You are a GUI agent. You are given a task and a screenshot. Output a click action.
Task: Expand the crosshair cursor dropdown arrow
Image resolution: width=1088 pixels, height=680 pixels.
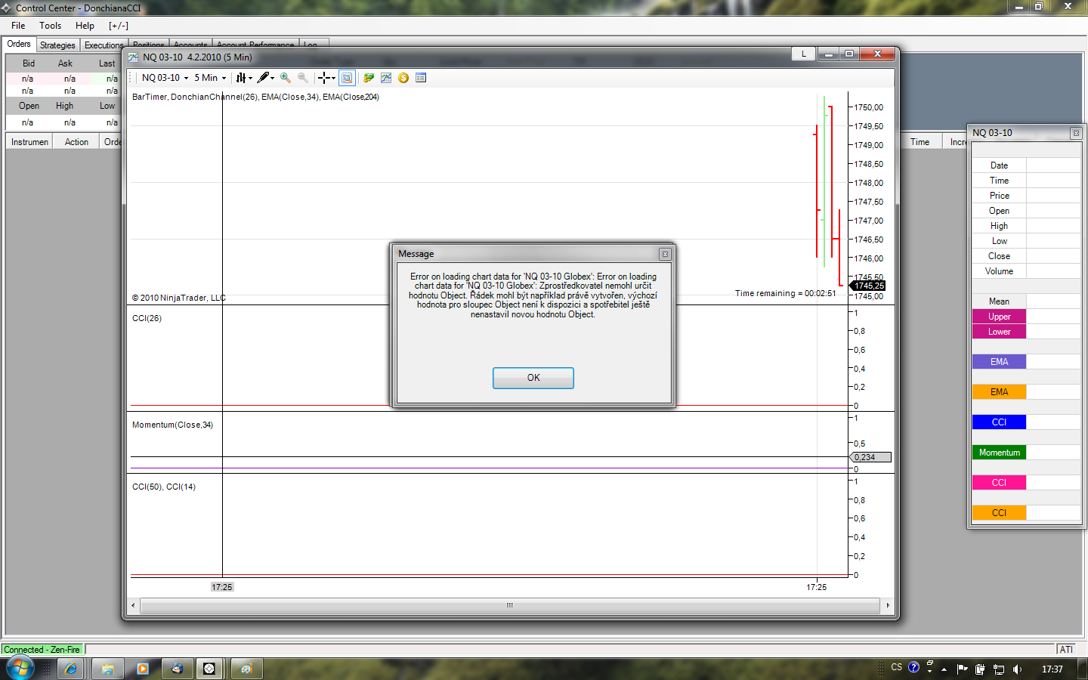pos(333,78)
